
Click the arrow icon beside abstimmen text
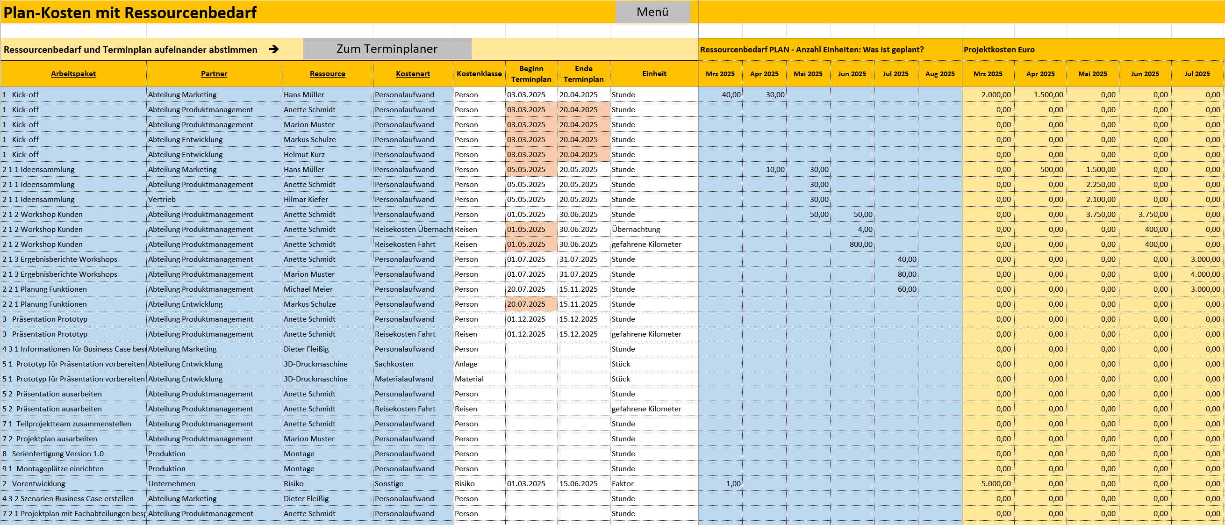click(274, 49)
